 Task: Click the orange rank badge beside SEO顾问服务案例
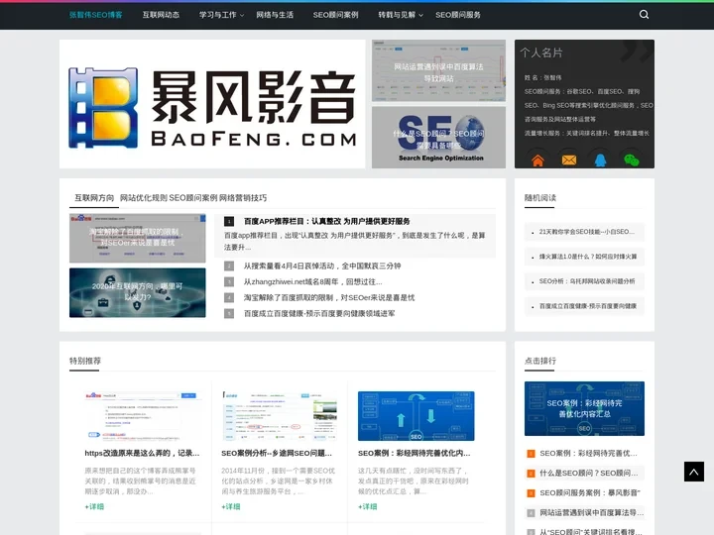pyautogui.click(x=531, y=493)
